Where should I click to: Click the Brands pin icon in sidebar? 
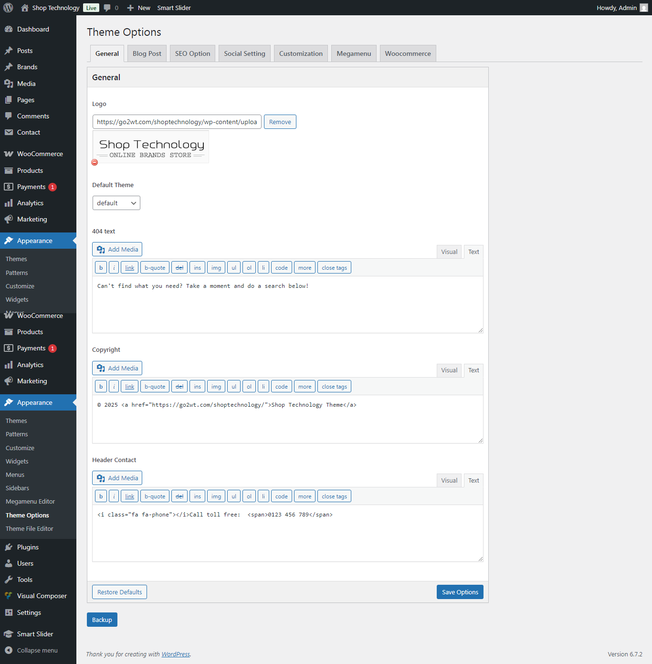9,67
